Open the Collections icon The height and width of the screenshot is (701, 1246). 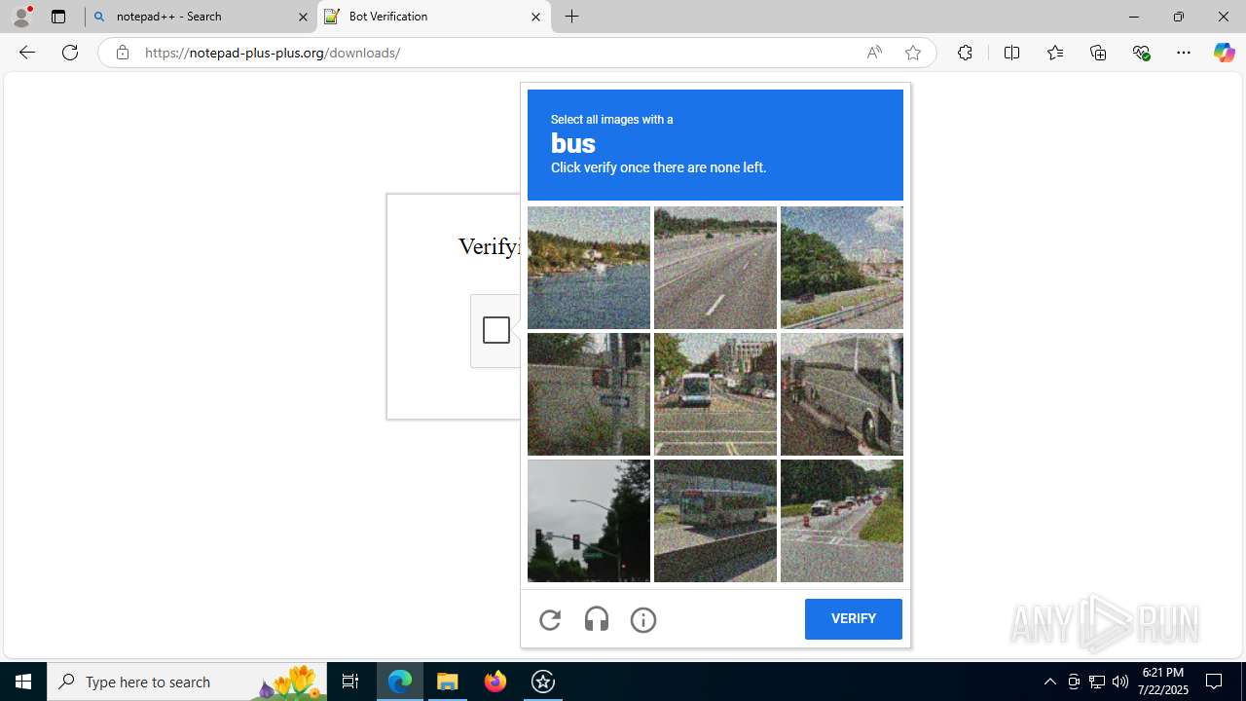pos(1098,53)
